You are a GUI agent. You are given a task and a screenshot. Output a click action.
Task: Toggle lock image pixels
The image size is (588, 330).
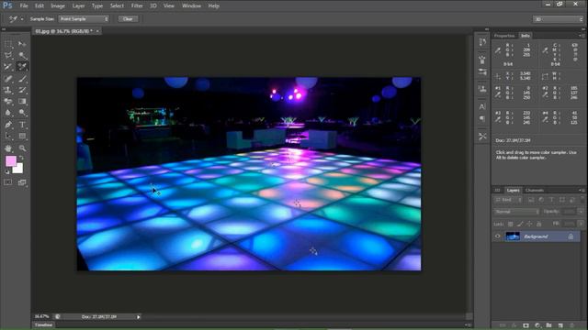coord(520,224)
